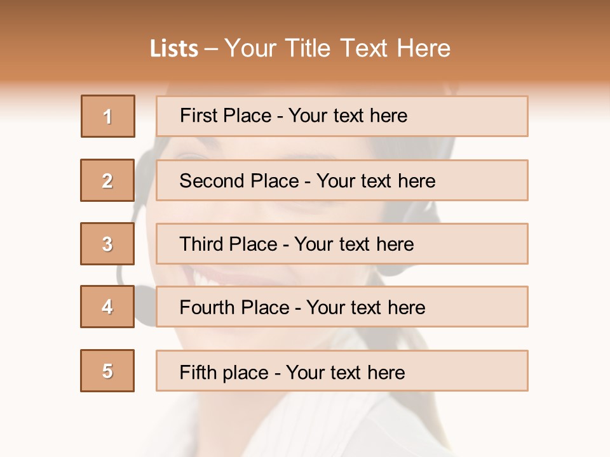The image size is (610, 457).
Task: Select the number 3 box
Action: 107,244
